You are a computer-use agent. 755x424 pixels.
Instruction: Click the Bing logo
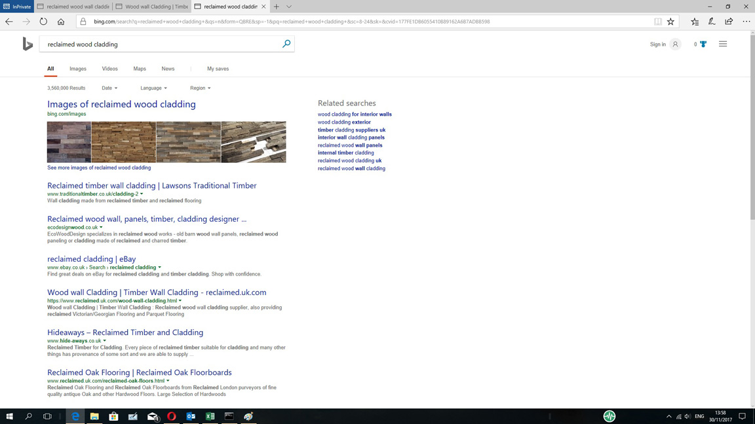[x=28, y=44]
